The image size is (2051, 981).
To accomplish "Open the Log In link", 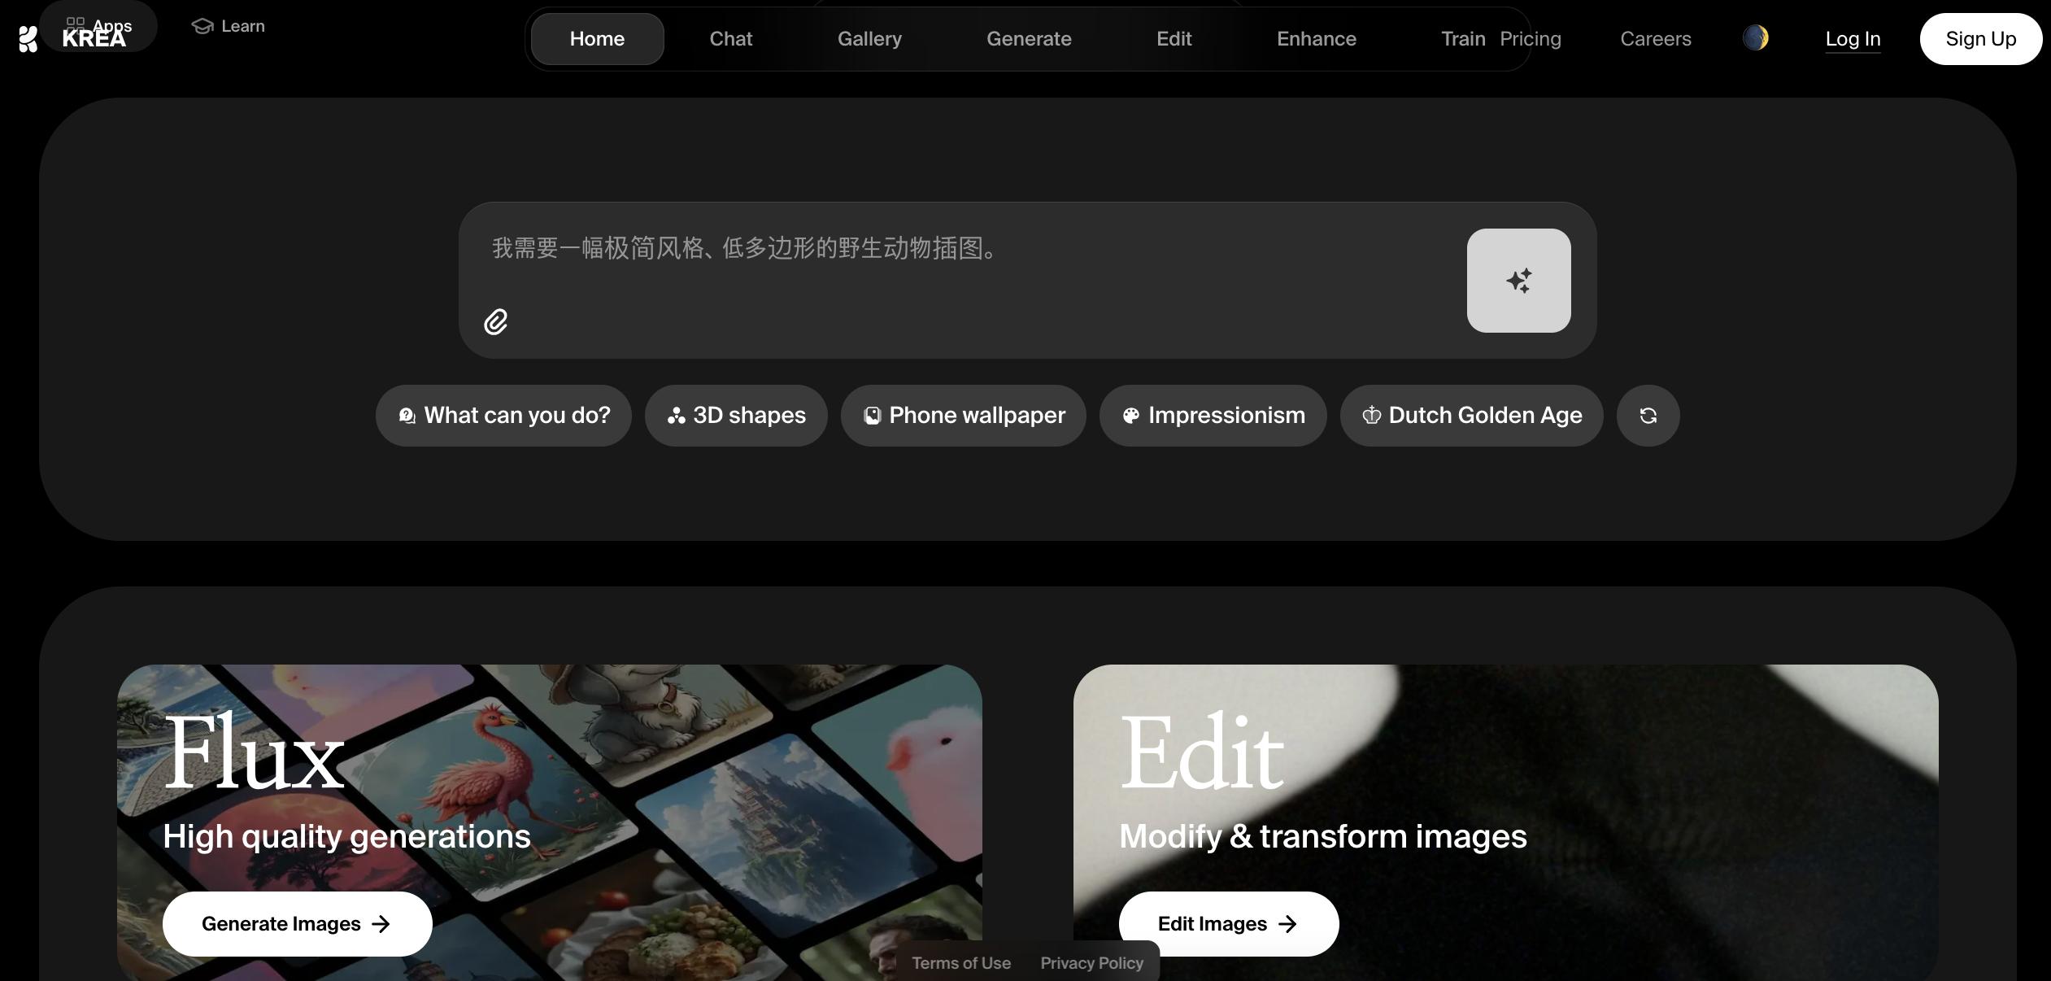I will tap(1853, 39).
